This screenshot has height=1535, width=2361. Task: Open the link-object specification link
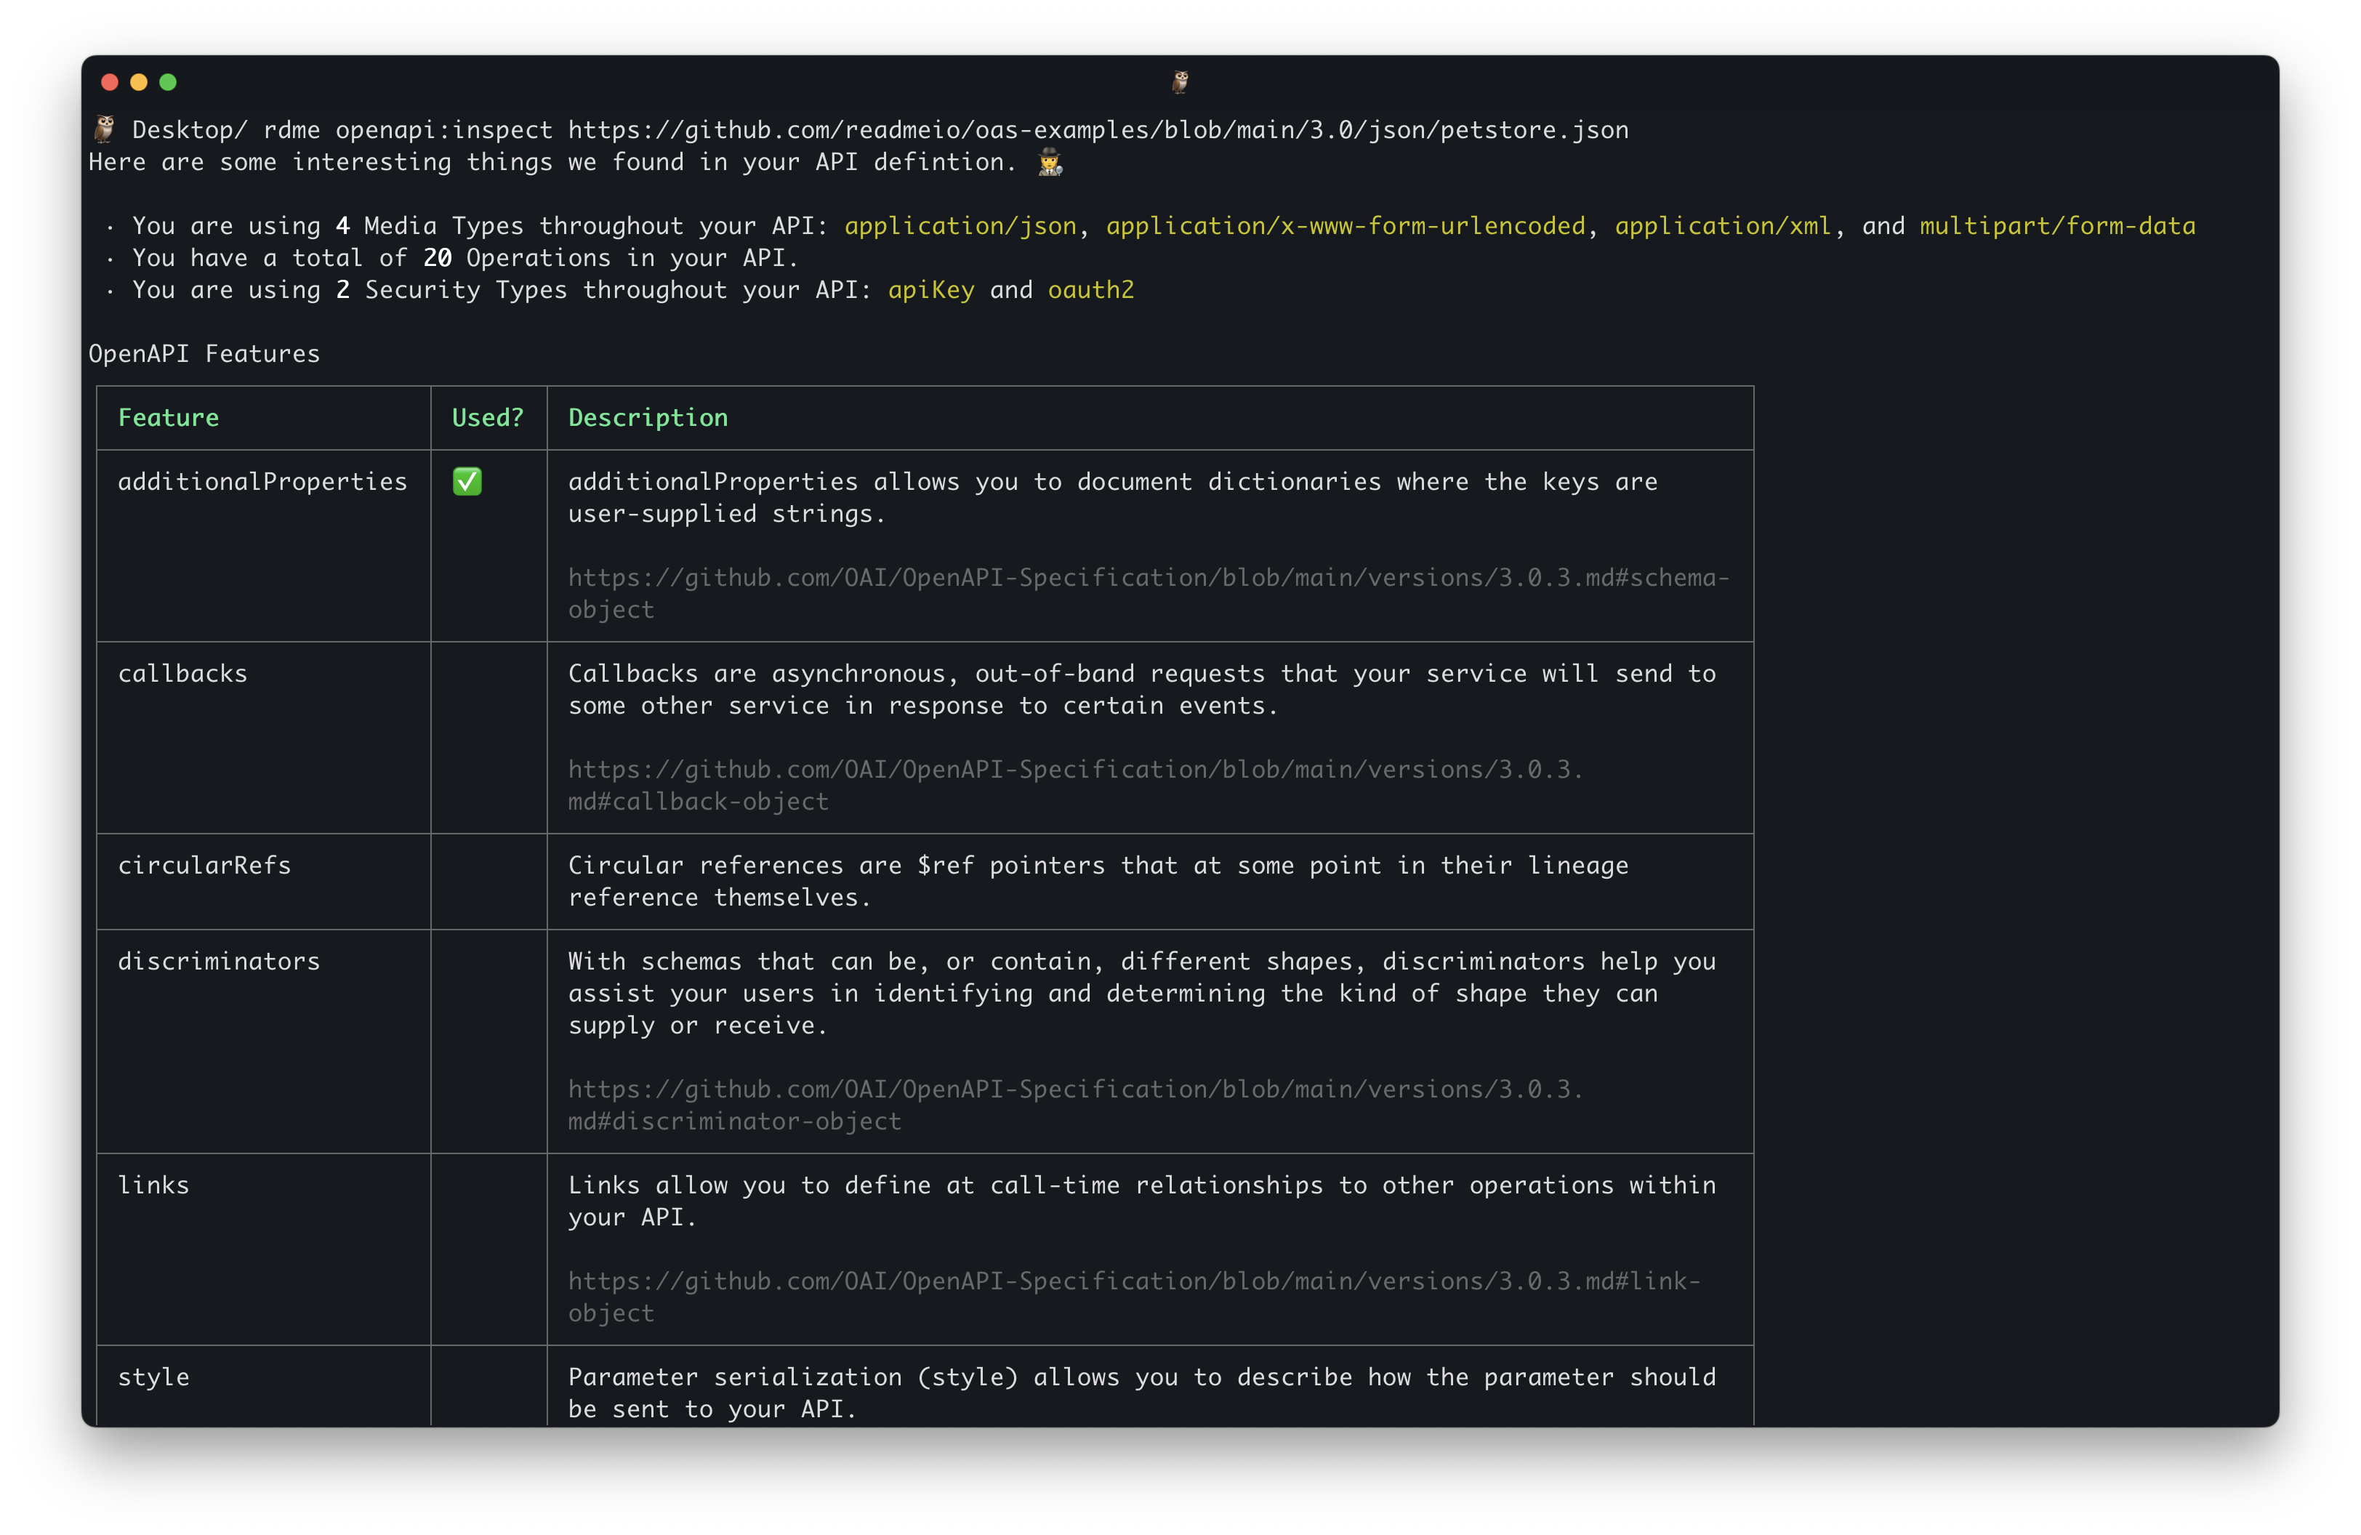[1133, 1281]
